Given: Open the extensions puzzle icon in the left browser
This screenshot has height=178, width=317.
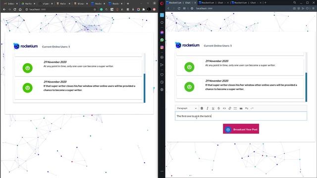Looking at the screenshot, I should click(x=144, y=9).
